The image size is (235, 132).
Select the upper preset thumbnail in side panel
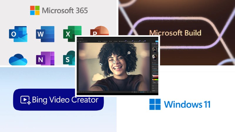click(155, 50)
